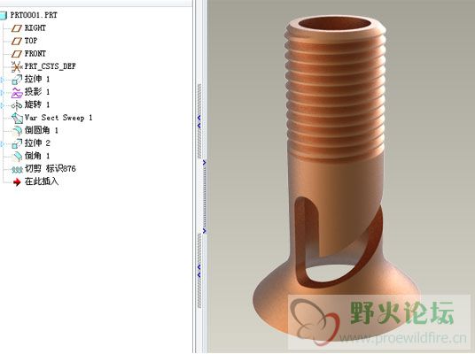Click the lower right-pointing sash arrow

[x=205, y=231]
